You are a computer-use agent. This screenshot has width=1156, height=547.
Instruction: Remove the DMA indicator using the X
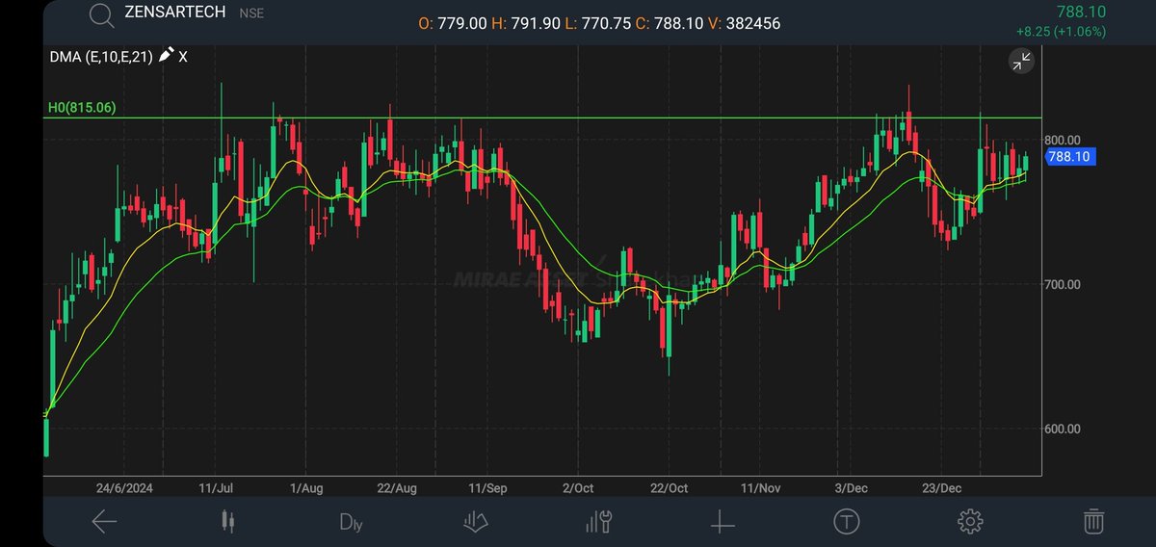pyautogui.click(x=183, y=57)
